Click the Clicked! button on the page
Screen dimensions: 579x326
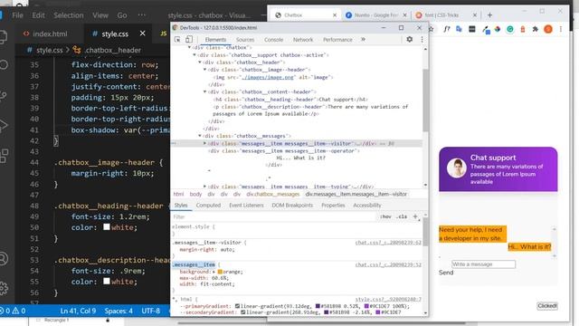(x=547, y=306)
